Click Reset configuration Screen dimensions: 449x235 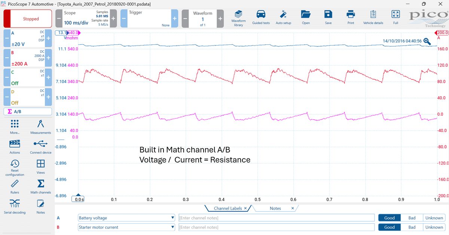click(15, 168)
